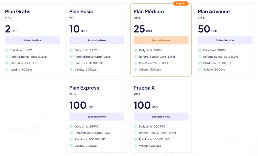
Task: Choose Subscribe Now for Plan Express
Action: (x=96, y=116)
